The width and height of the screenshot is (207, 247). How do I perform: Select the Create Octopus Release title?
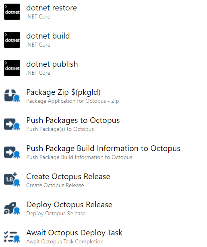tap(68, 176)
